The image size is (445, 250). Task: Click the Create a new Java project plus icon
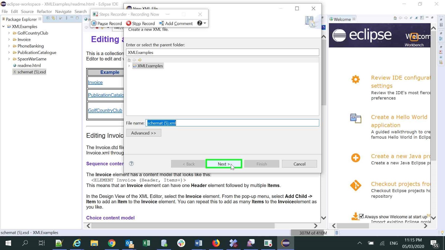(356, 157)
